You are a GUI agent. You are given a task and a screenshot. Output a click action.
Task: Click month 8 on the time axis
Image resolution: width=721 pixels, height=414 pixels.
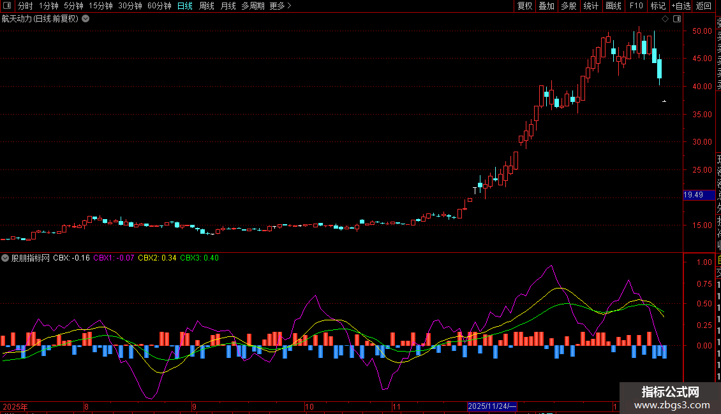pyautogui.click(x=86, y=406)
